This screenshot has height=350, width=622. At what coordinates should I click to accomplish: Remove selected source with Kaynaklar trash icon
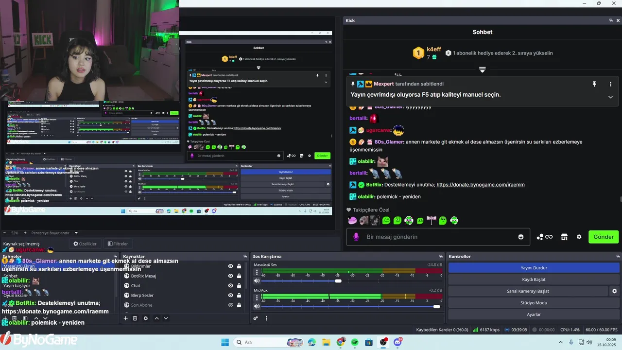tap(135, 318)
